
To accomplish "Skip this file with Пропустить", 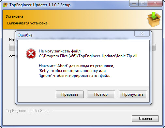I will (x=133, y=94).
